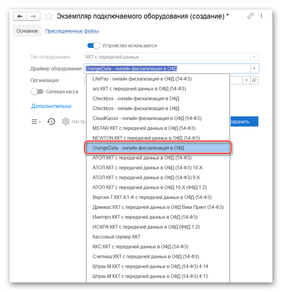Image resolution: width=282 pixels, height=292 pixels.
Task: Open the 'Организация' dropdown arrow
Action: 246,80
